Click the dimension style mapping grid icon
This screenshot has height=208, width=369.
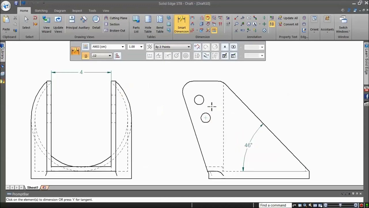[x=85, y=47]
